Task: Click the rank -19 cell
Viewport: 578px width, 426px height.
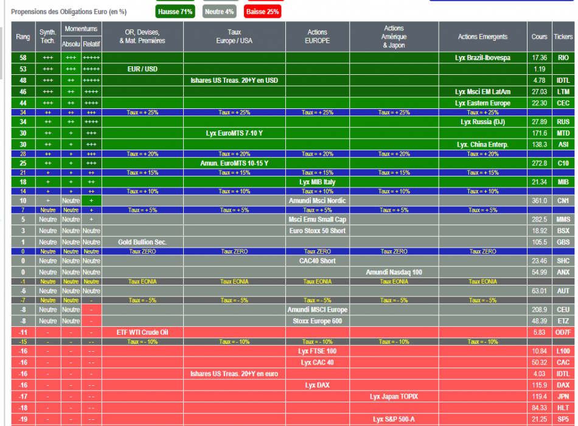Action: (x=23, y=419)
